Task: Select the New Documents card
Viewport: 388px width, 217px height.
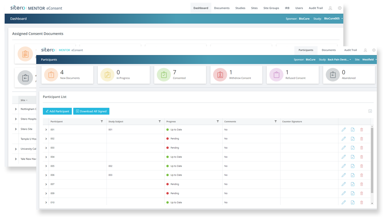Action: [x=67, y=75]
